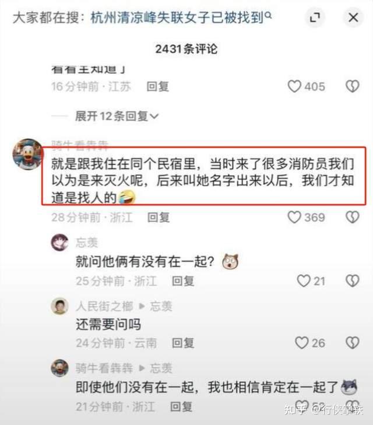Reply to 忘羡's 25分钟前 comment
This screenshot has height=425, width=373.
coord(183,281)
